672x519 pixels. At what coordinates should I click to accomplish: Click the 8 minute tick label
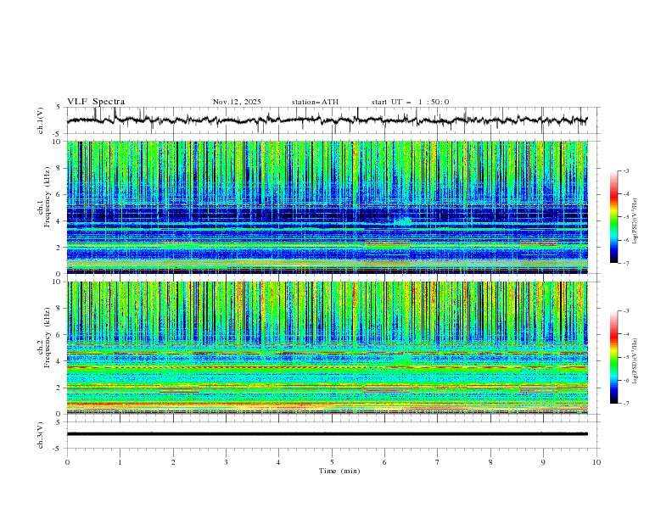tap(490, 462)
